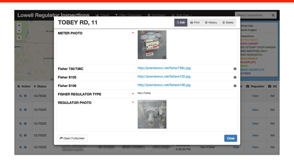Select the Aerial Imagery base layer

249,30
